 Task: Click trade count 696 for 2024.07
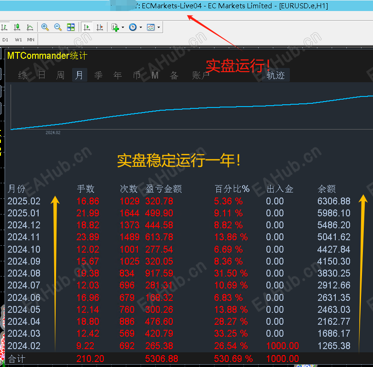127,285
